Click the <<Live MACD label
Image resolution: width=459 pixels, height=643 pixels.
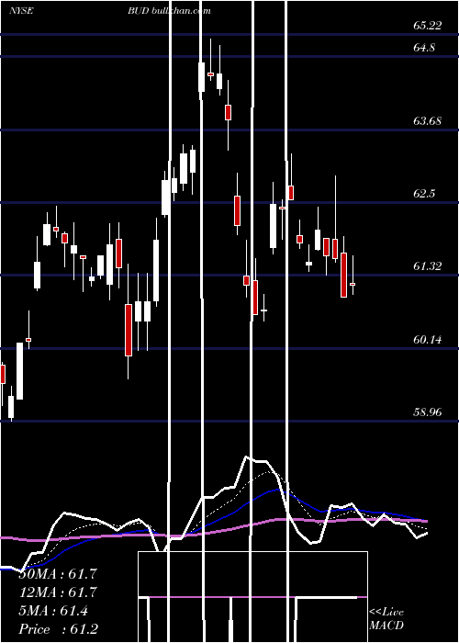[x=386, y=619]
